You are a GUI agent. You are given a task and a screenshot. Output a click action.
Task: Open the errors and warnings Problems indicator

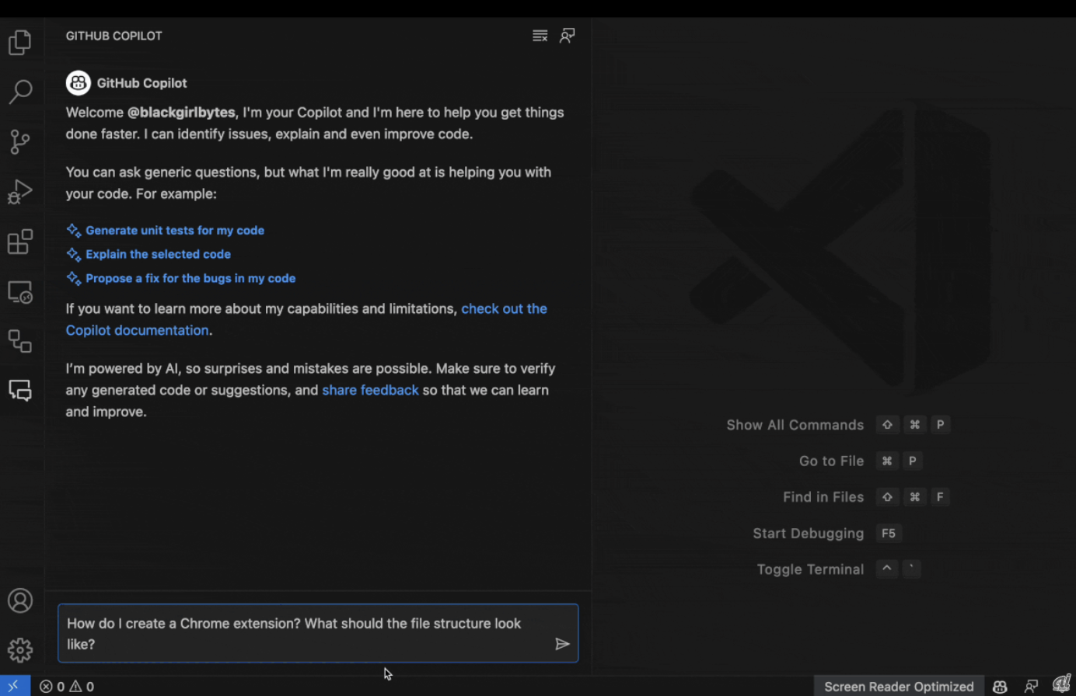point(67,687)
